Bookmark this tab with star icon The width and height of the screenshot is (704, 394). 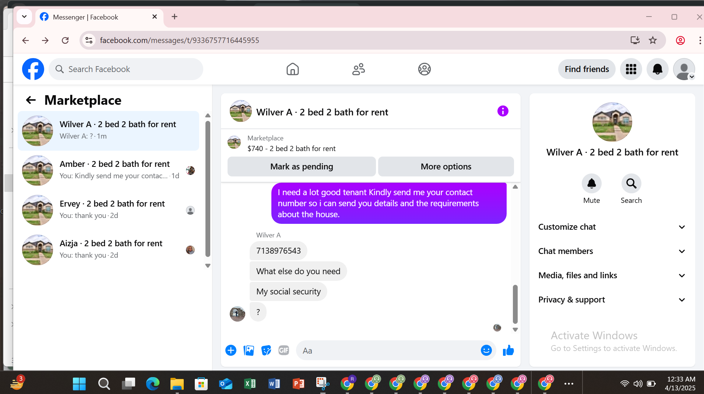click(653, 40)
